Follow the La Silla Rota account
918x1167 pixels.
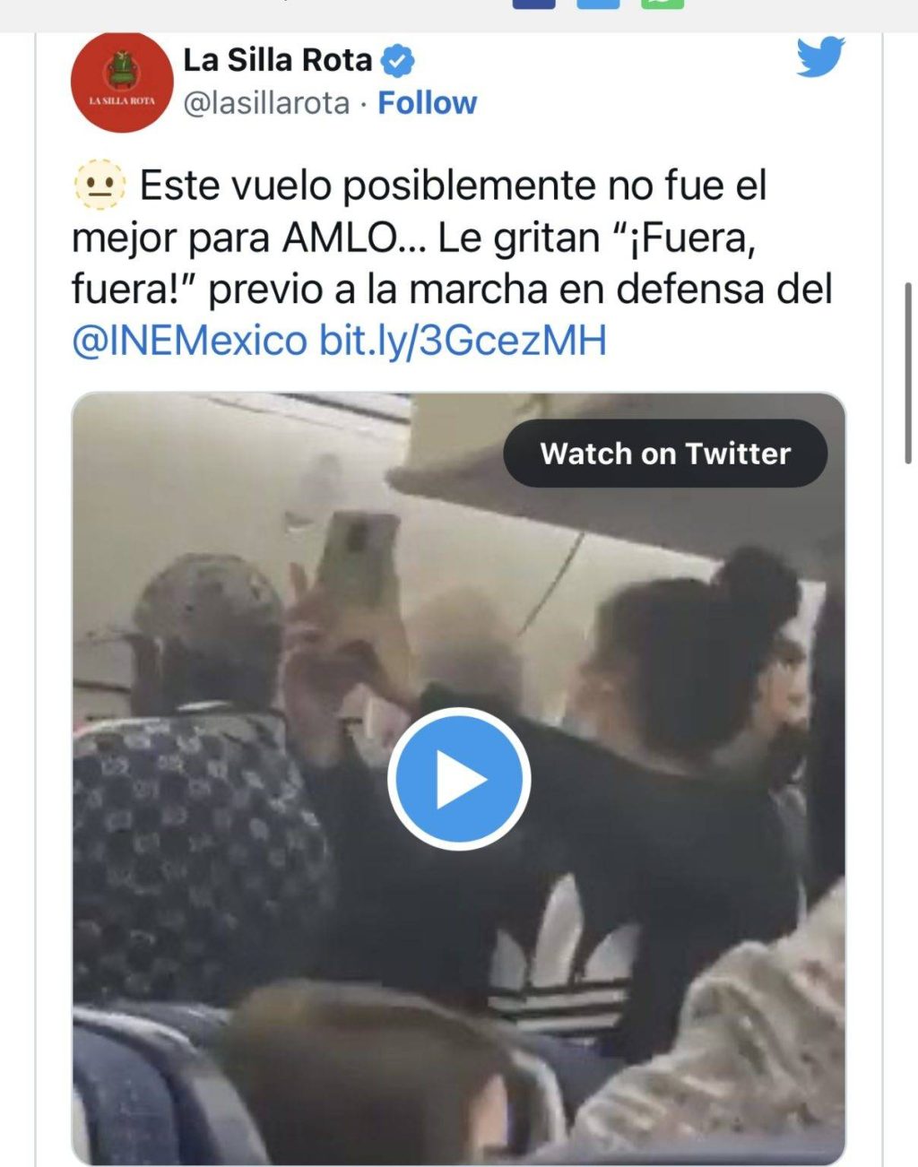[x=427, y=103]
